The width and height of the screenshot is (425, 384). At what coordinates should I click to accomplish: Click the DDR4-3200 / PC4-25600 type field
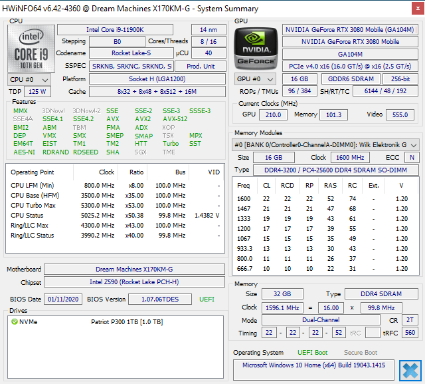[335, 170]
